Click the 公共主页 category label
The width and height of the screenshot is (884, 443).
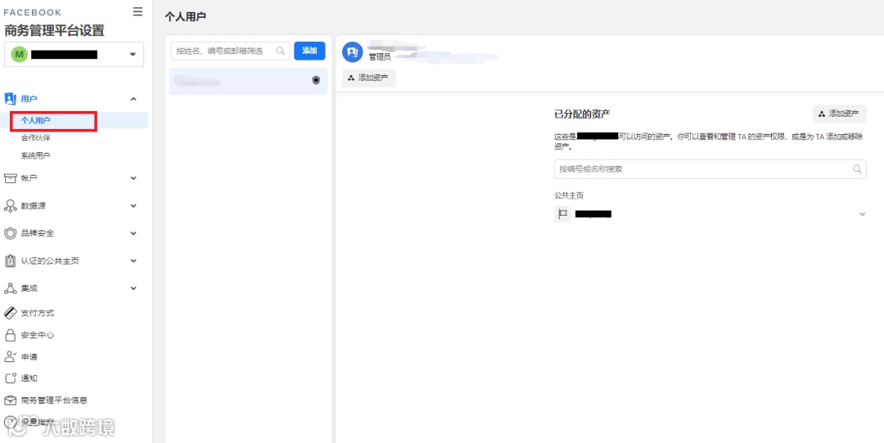(x=569, y=196)
